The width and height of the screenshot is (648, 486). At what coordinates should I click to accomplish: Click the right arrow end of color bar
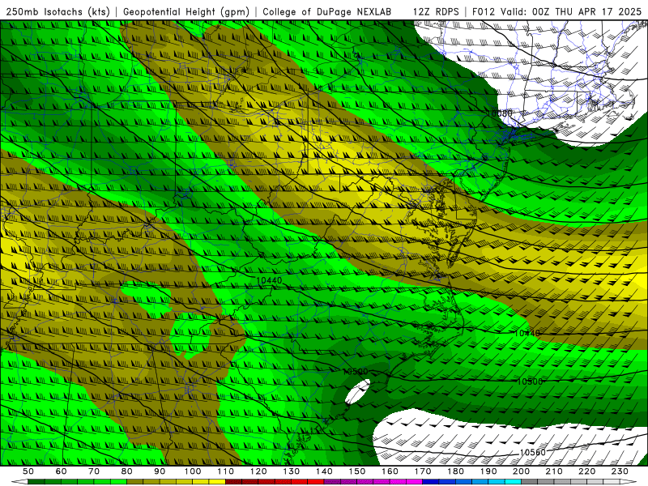(629, 482)
